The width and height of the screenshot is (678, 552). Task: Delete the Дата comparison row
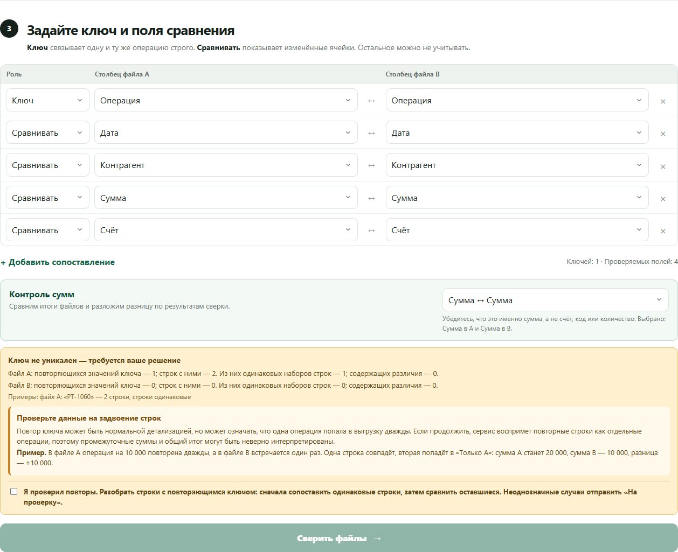(x=663, y=134)
